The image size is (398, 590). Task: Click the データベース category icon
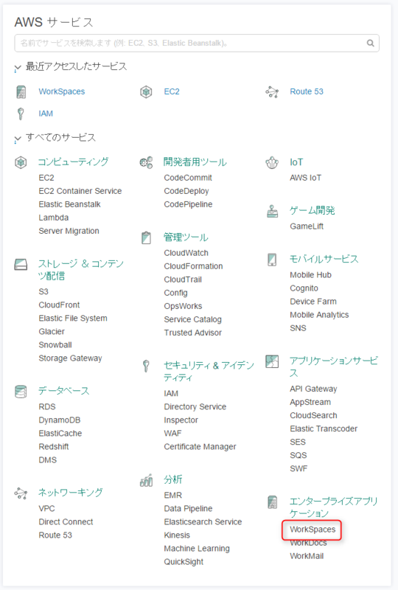click(x=21, y=392)
